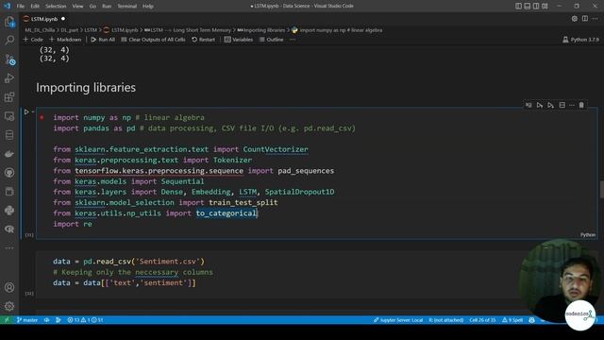Open the Search view in activity bar
The image size is (604, 340).
coord(9,40)
